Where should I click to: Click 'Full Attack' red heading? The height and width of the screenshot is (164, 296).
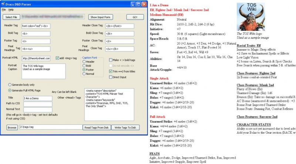158,117
